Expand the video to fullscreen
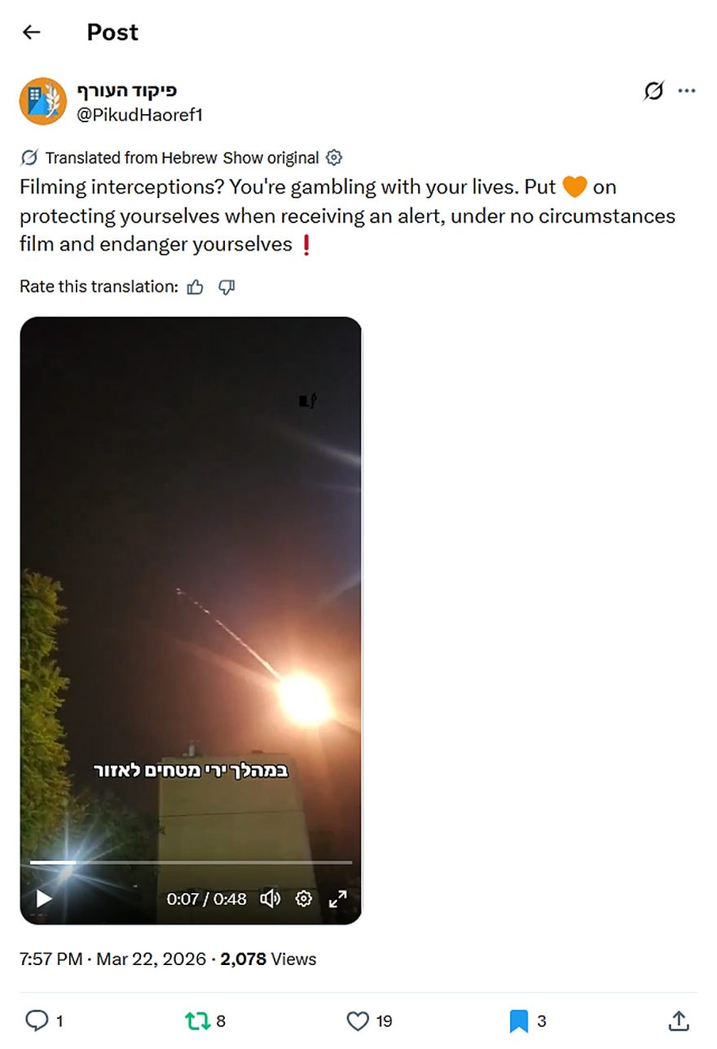 [x=337, y=899]
